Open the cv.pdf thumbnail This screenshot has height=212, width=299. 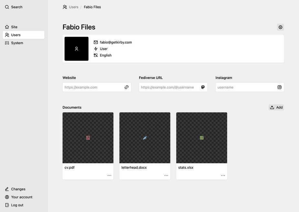click(88, 138)
